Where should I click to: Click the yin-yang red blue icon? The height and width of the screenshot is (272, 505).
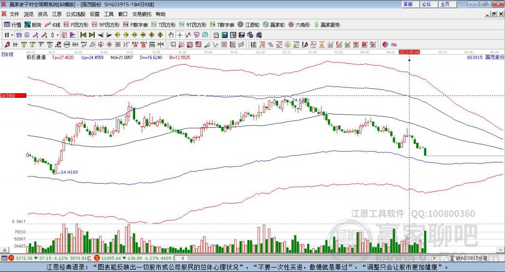point(385,45)
